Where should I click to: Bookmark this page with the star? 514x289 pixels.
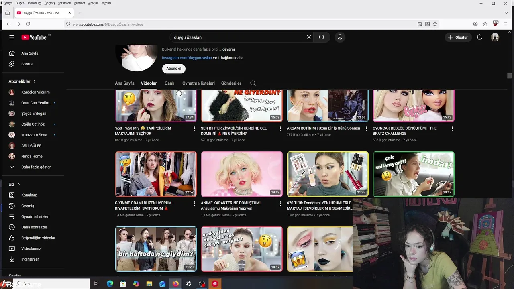pos(435,24)
